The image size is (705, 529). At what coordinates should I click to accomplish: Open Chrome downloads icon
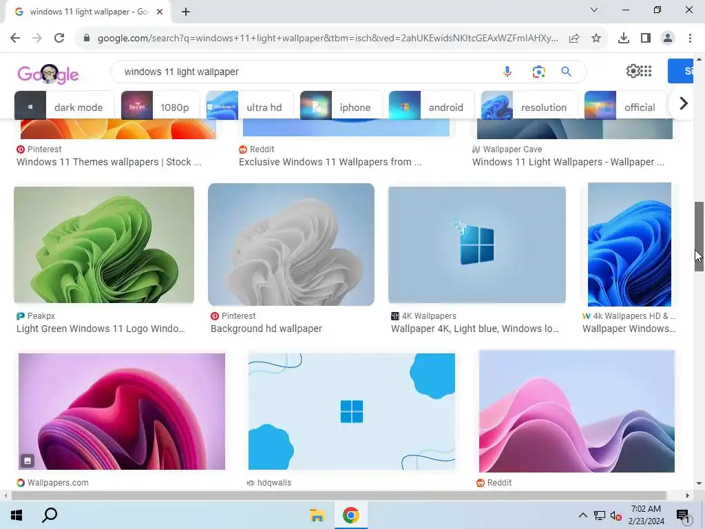pos(624,39)
